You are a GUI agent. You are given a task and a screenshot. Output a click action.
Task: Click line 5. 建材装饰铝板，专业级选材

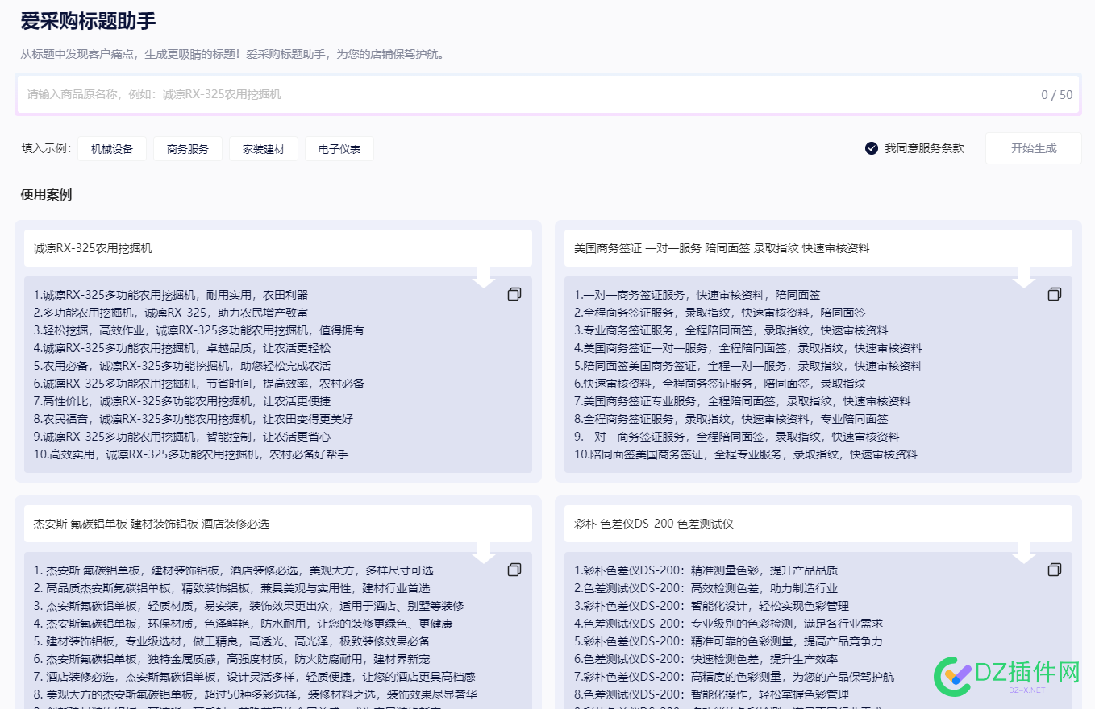click(232, 641)
